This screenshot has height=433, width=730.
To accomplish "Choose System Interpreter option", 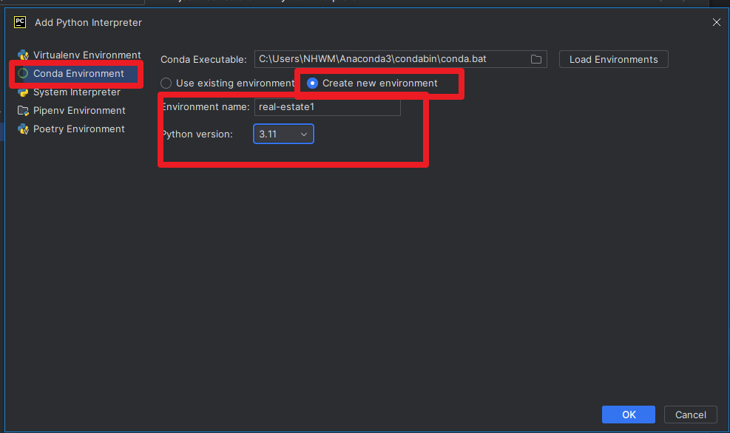I will pyautogui.click(x=76, y=92).
